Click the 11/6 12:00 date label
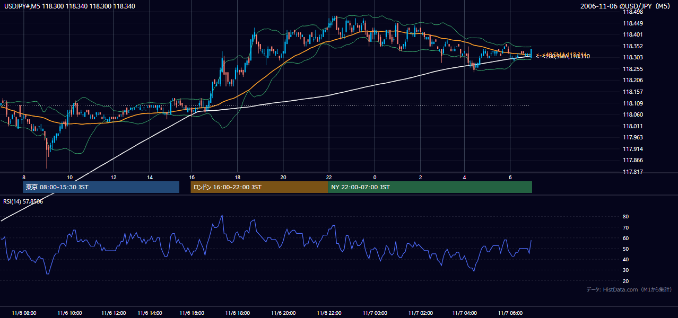The image size is (678, 318). pos(113,313)
